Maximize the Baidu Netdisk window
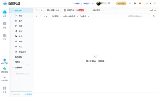The width and height of the screenshot is (158, 97). (x=151, y=3)
